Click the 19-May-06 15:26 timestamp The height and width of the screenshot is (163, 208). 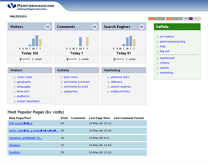tap(100, 131)
